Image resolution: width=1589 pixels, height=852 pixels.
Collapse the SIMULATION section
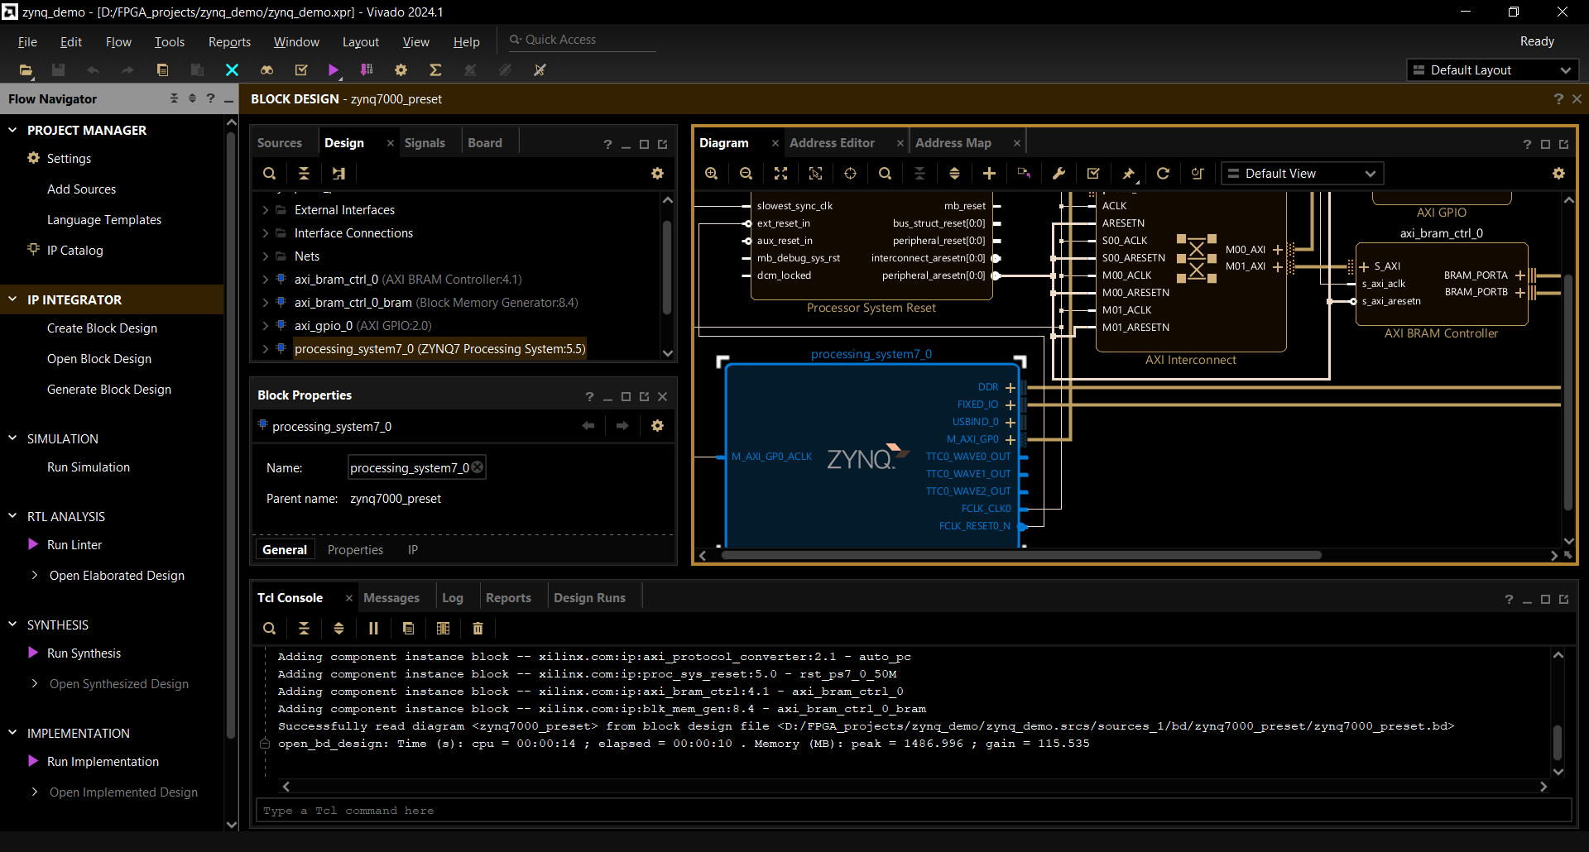[12, 438]
